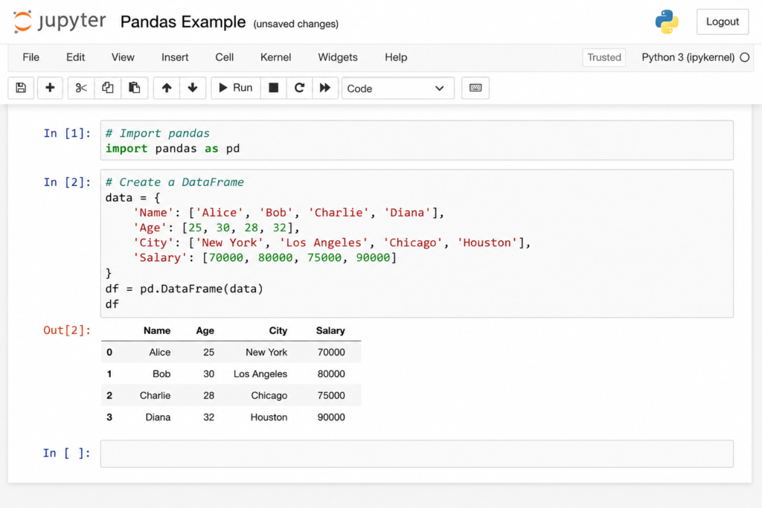762x508 pixels.
Task: Click the salary value 80000 in table
Action: pyautogui.click(x=331, y=374)
